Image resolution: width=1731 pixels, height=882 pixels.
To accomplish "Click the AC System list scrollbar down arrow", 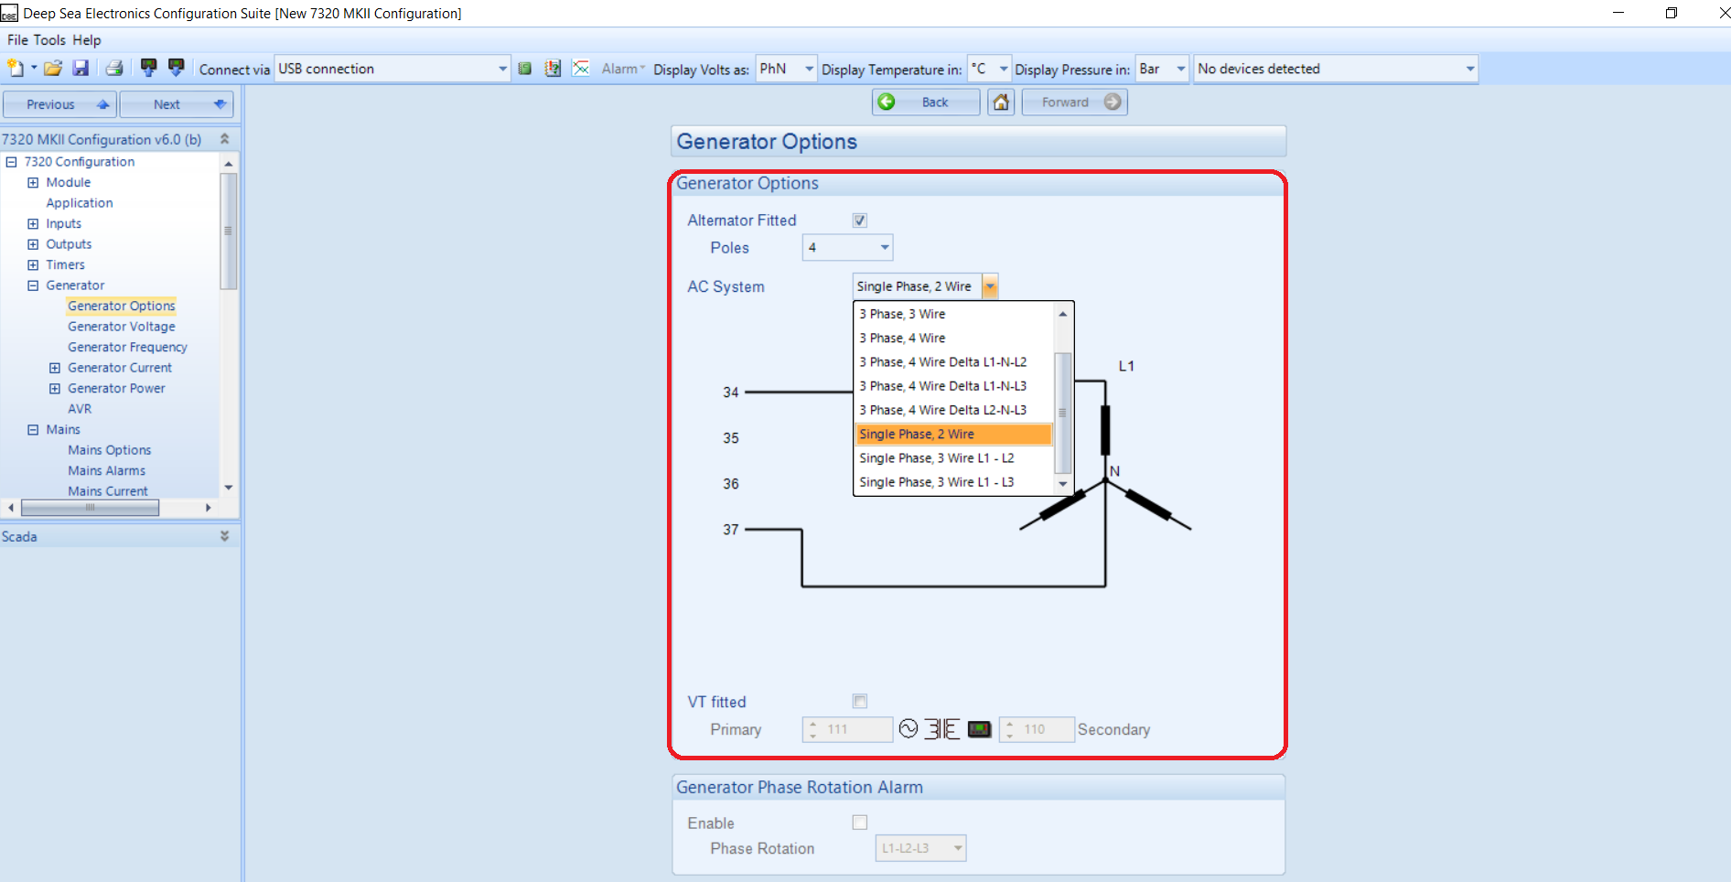I will 1063,483.
